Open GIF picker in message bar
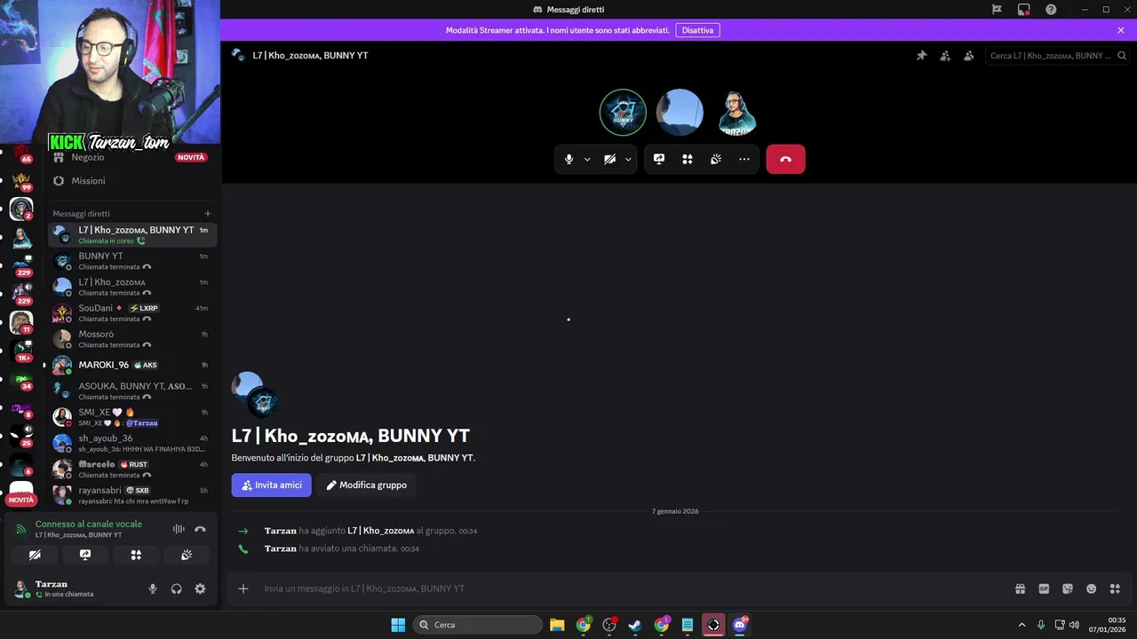 click(x=1045, y=588)
